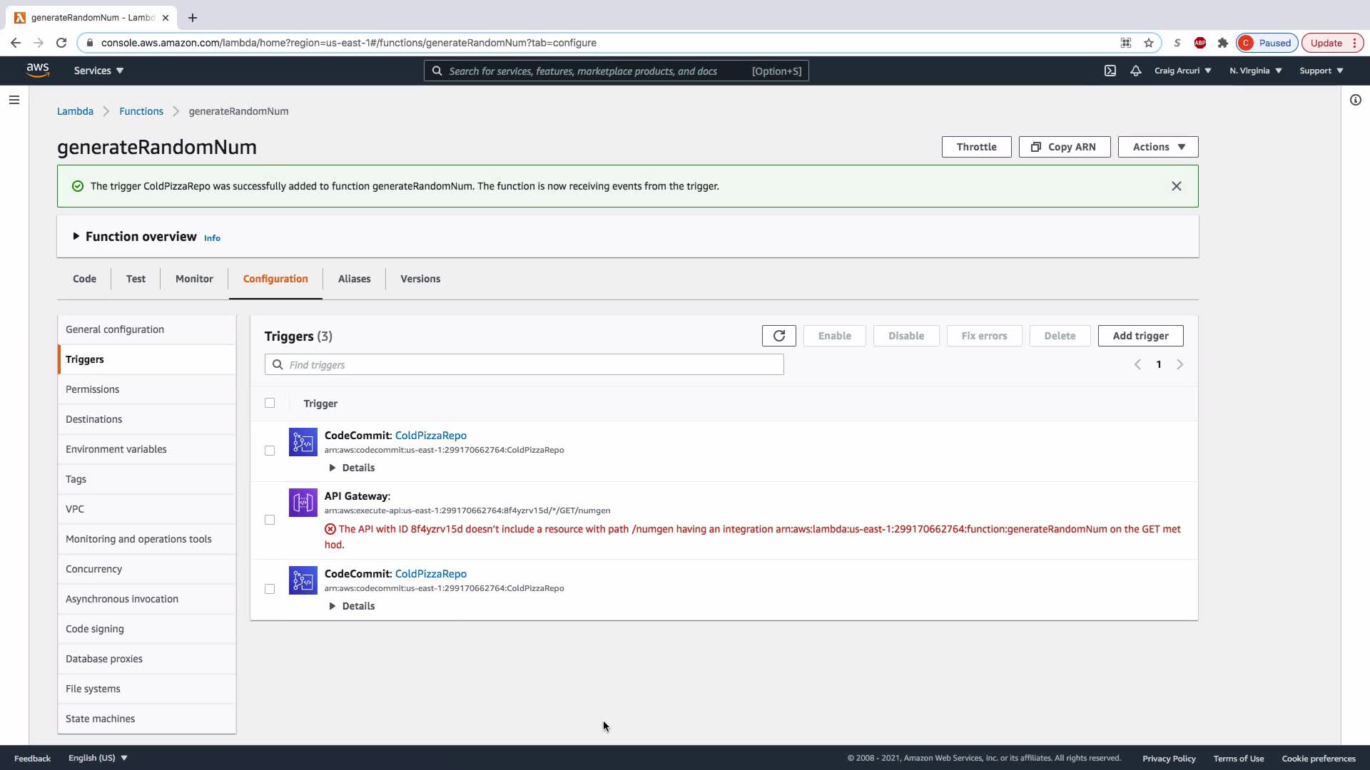
Task: Open the notifications bell icon
Action: [1136, 71]
